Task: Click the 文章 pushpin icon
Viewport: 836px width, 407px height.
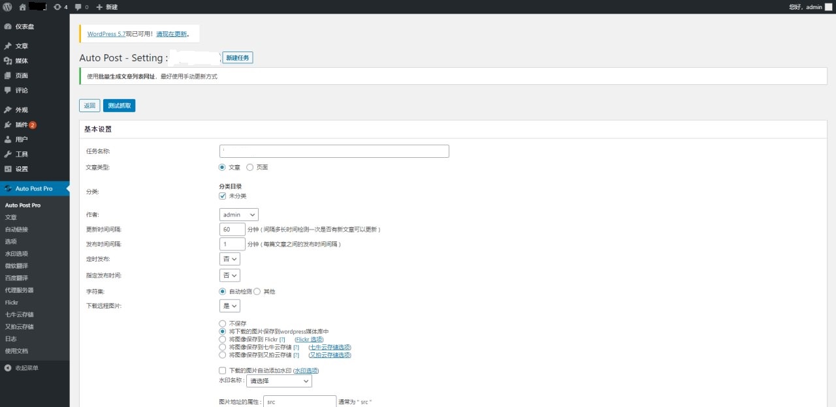Action: 8,46
